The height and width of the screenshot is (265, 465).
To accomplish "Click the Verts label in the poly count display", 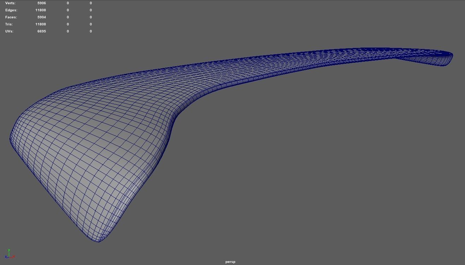I will point(11,3).
